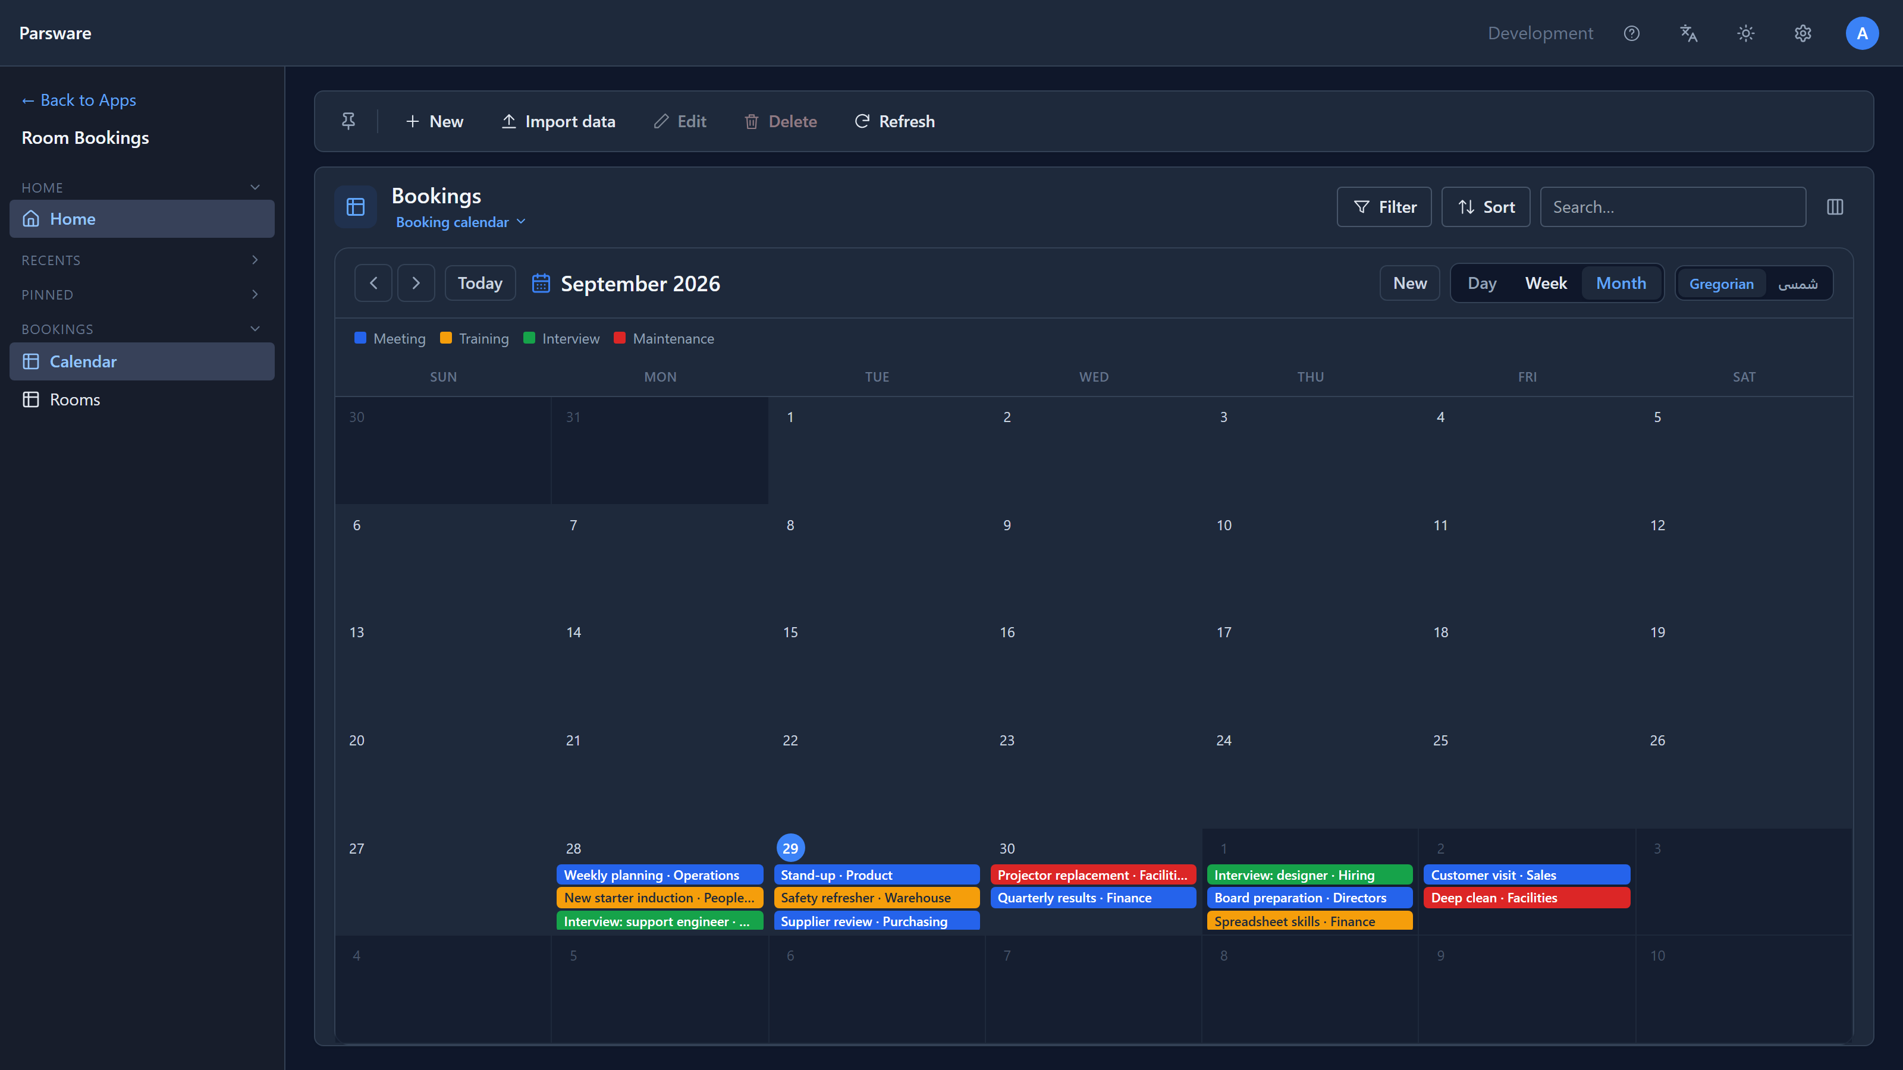Open Deep clean · Facilities event
Image resolution: width=1903 pixels, height=1070 pixels.
pos(1527,898)
